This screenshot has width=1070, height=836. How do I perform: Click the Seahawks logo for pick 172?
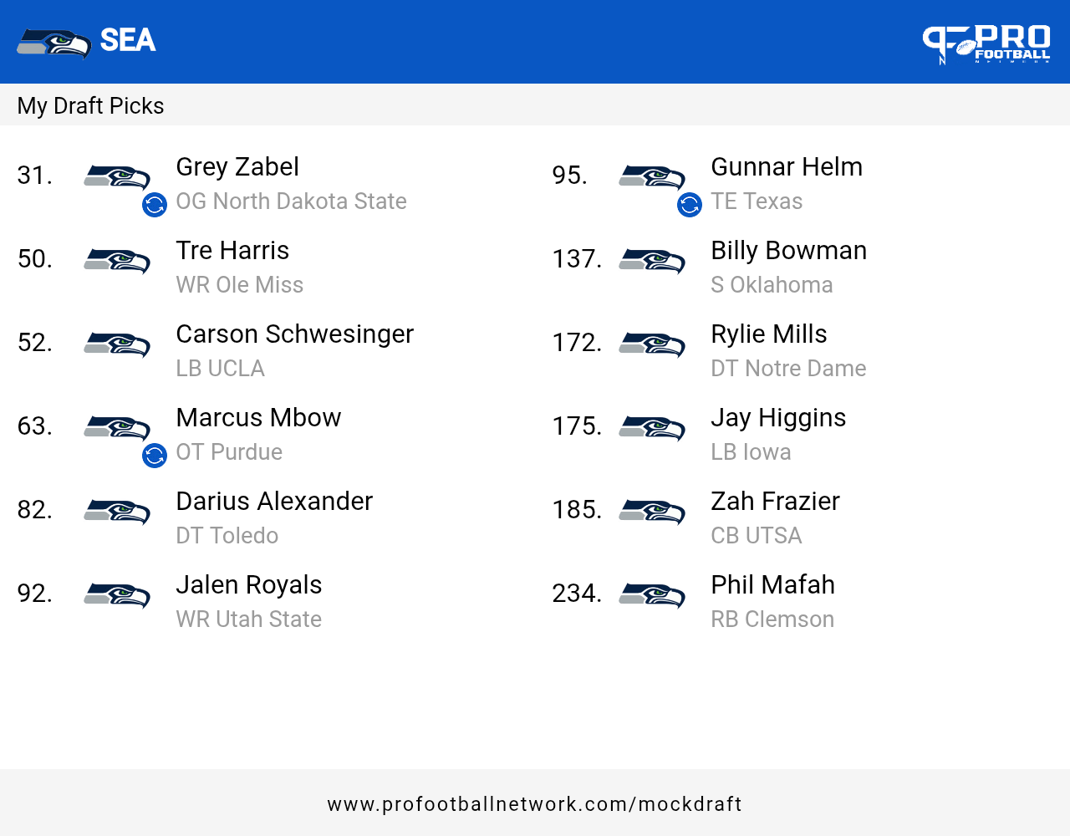[652, 344]
